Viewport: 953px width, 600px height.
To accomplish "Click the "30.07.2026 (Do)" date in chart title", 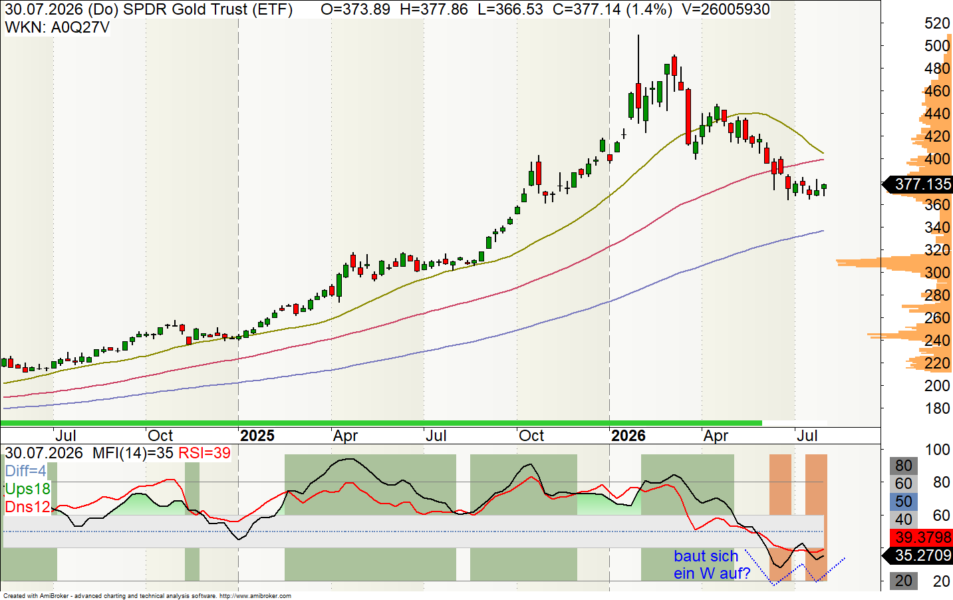I will 62,9.
